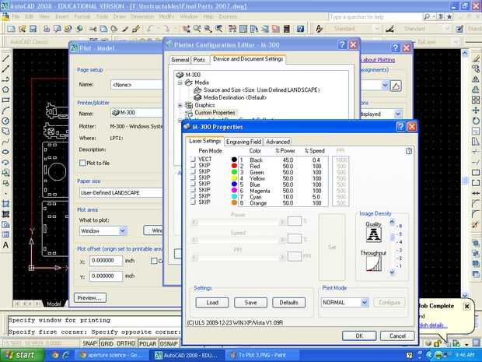Click the Plot printer toolbar icon
Image resolution: width=482 pixels, height=362 pixels.
[47, 29]
